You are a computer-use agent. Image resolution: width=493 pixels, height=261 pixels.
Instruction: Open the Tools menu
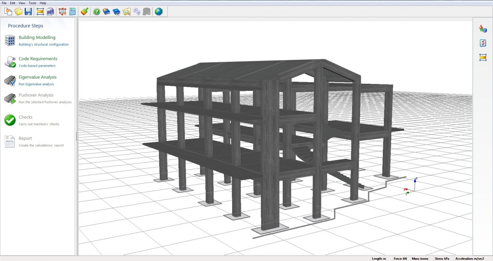[32, 3]
